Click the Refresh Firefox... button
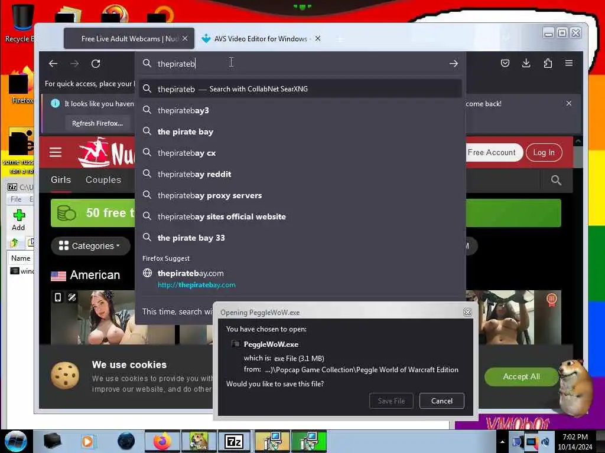This screenshot has width=605, height=453. click(97, 123)
